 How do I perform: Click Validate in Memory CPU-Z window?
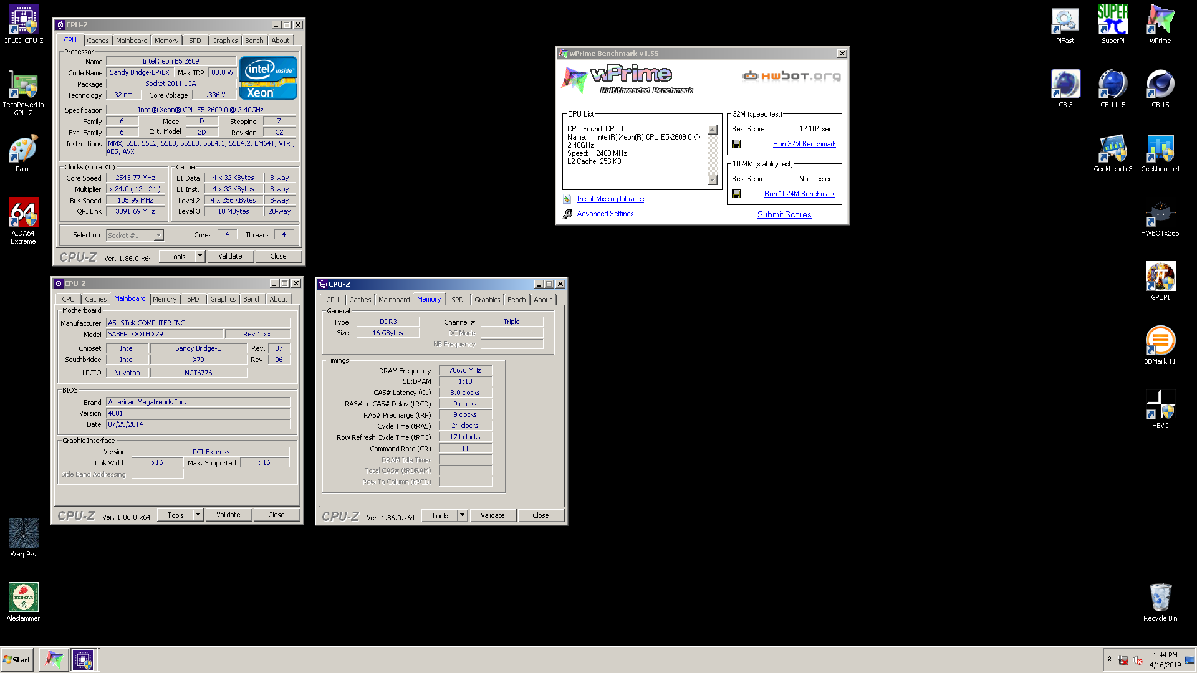pos(493,515)
